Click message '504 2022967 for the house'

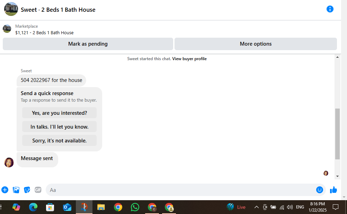pyautogui.click(x=51, y=80)
